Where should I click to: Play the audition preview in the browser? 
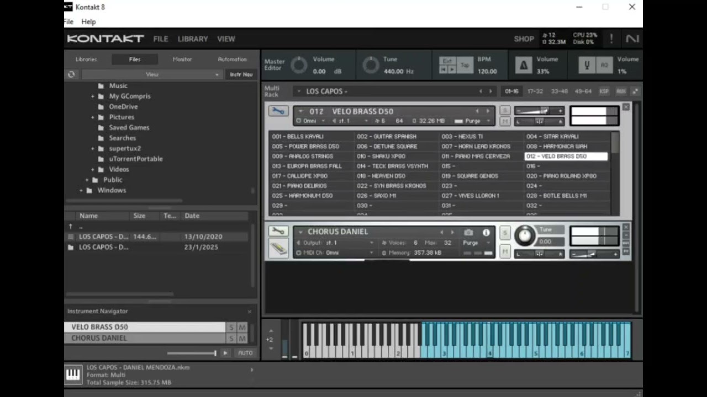[x=225, y=353]
